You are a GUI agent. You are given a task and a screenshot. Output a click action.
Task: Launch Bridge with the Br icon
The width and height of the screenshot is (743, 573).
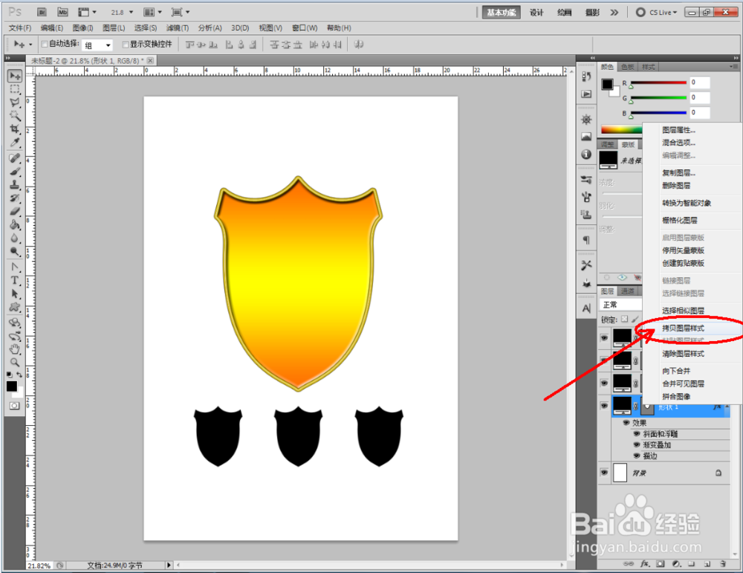42,13
